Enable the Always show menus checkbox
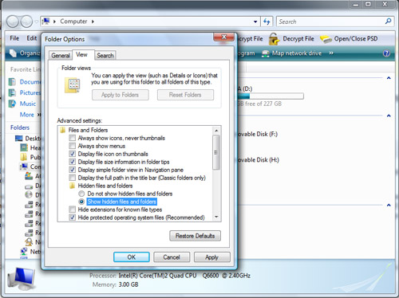The width and height of the screenshot is (399, 298). point(72,146)
